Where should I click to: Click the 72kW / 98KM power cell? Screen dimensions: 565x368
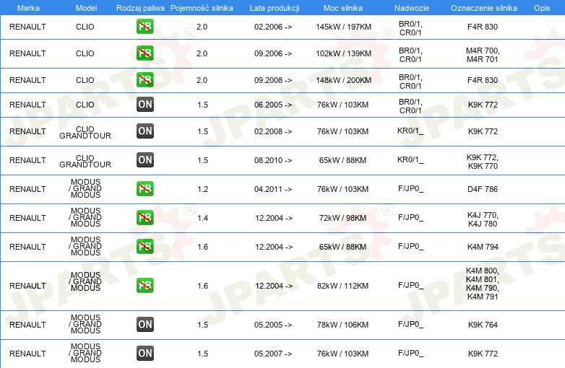[342, 218]
